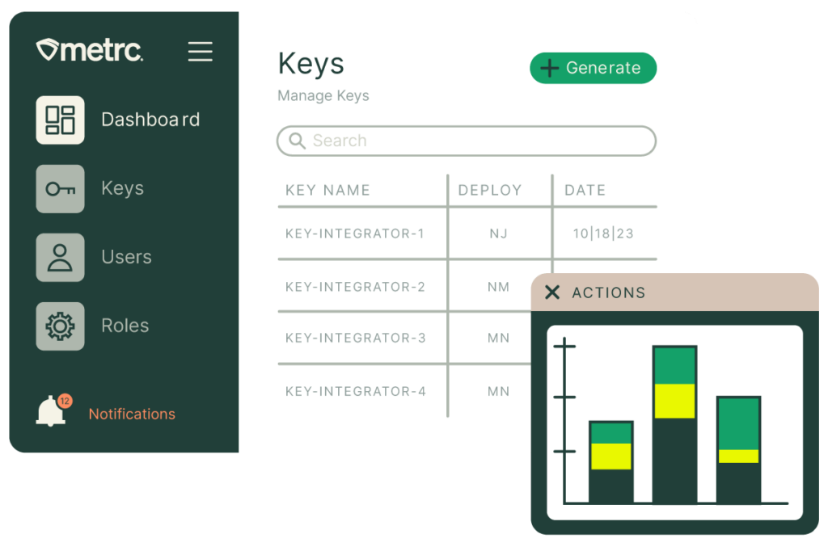The height and width of the screenshot is (547, 828).
Task: Sort by DEPLOY column header
Action: pos(490,191)
